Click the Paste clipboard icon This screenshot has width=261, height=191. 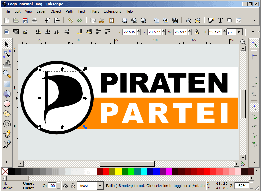[111, 20]
